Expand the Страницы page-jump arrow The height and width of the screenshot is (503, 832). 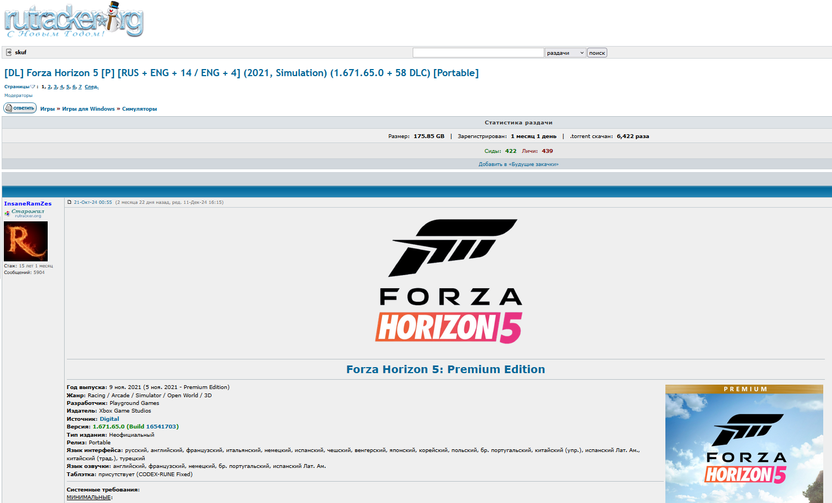pos(33,87)
